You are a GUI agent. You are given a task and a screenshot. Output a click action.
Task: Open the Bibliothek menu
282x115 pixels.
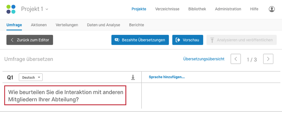[x=197, y=9]
